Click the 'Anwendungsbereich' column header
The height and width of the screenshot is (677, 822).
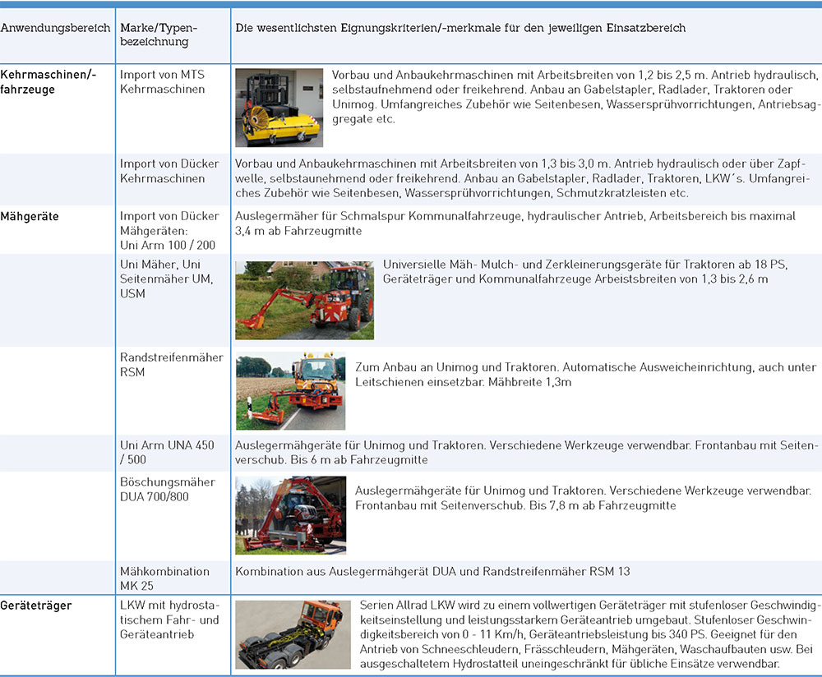[x=56, y=28]
